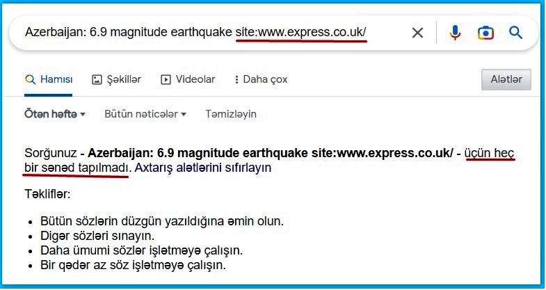Open the Videolar tab
This screenshot has height=290, width=546.
195,79
